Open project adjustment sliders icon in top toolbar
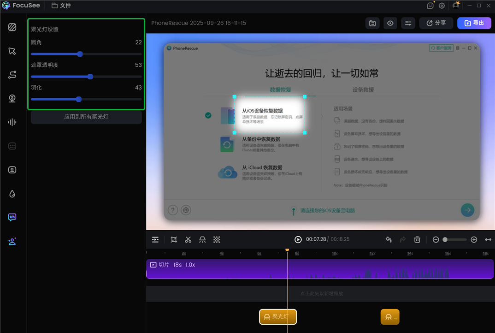This screenshot has width=495, height=333. (x=408, y=23)
